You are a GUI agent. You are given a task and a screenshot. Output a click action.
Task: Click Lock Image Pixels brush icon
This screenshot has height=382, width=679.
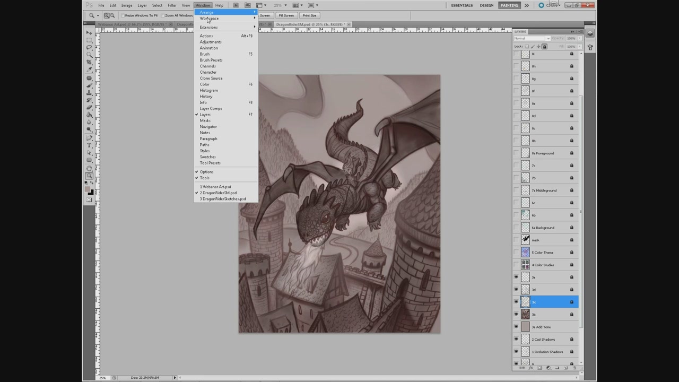pos(533,46)
